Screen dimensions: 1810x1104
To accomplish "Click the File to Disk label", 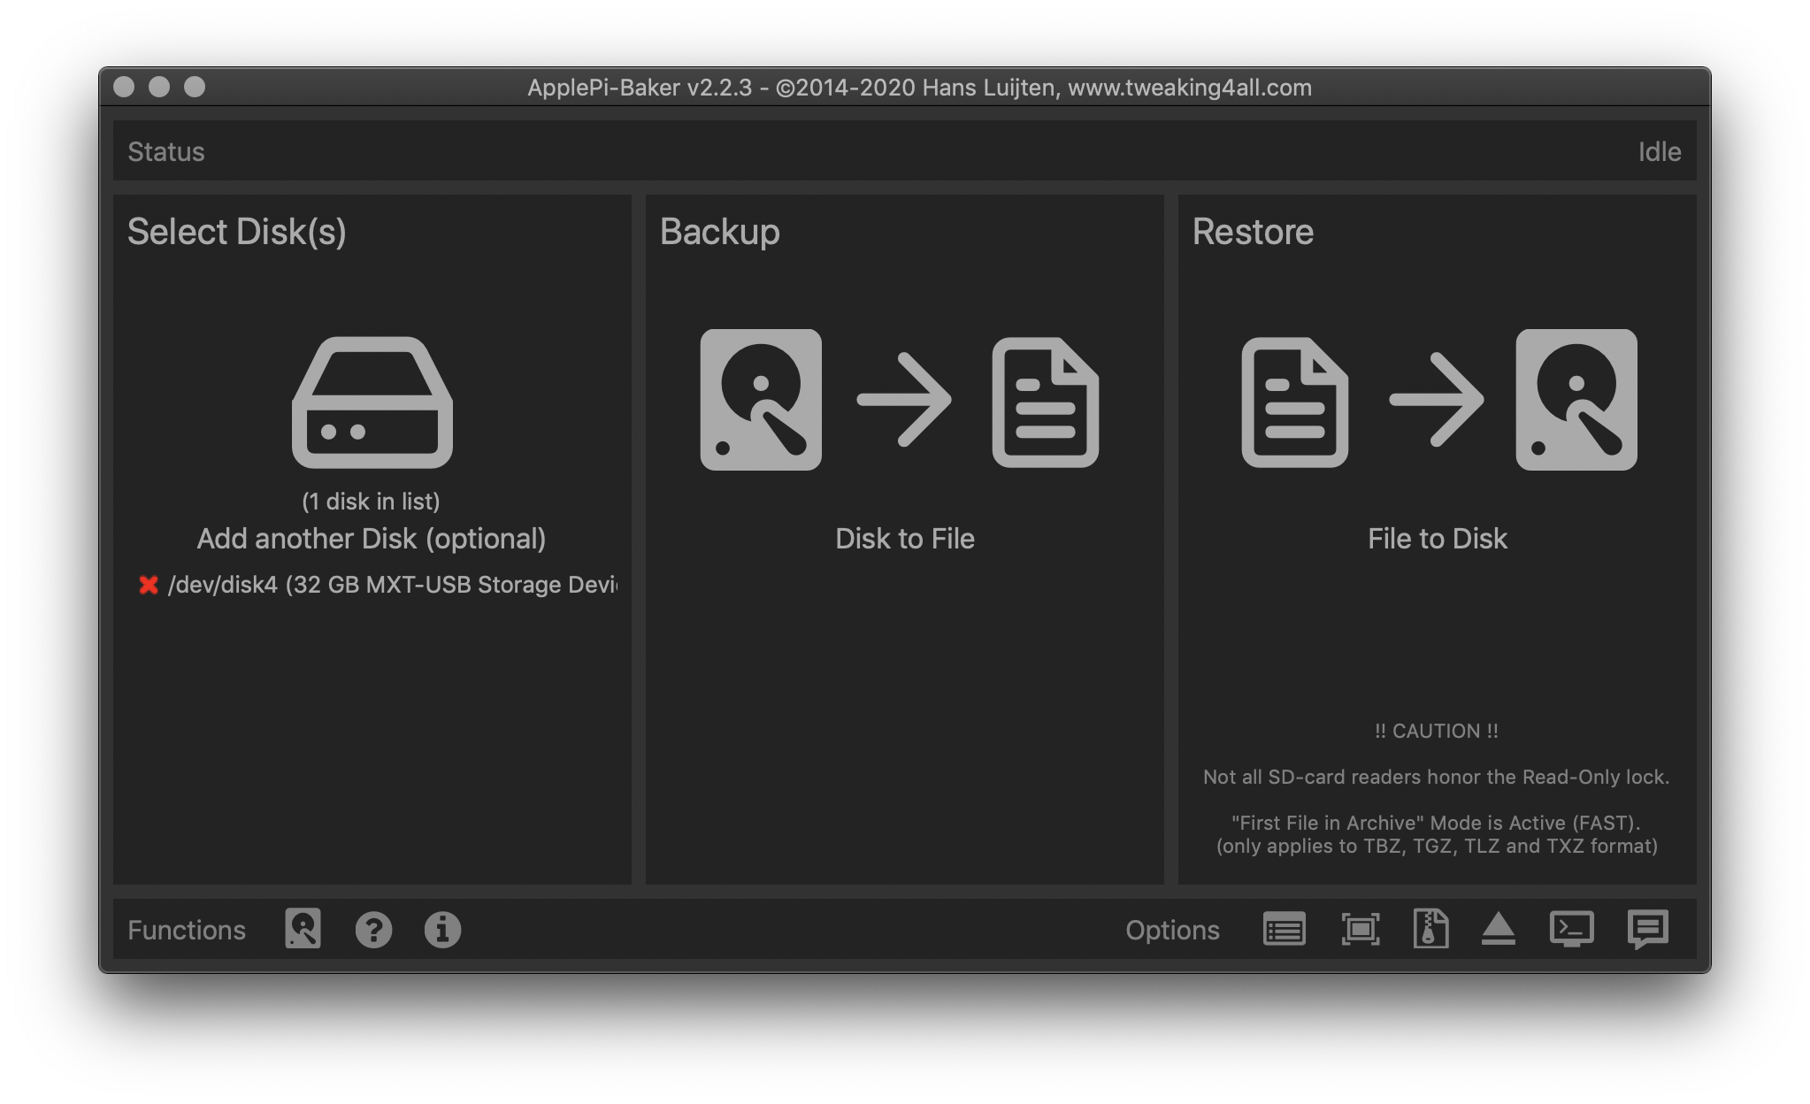I will click(x=1438, y=539).
